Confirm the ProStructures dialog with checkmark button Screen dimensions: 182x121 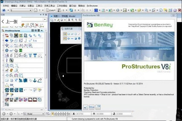tap(86, 107)
